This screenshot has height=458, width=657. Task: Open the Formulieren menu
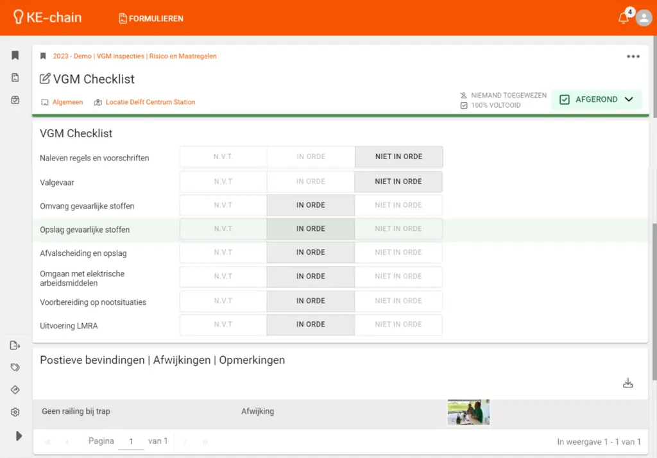(x=151, y=19)
